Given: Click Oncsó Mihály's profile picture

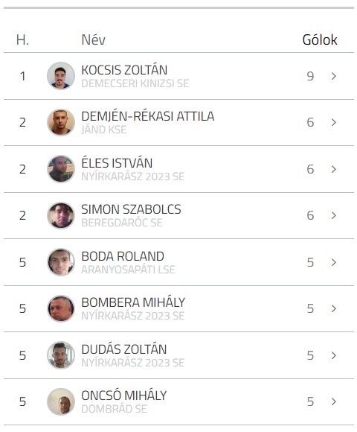Looking at the screenshot, I should 61,401.
